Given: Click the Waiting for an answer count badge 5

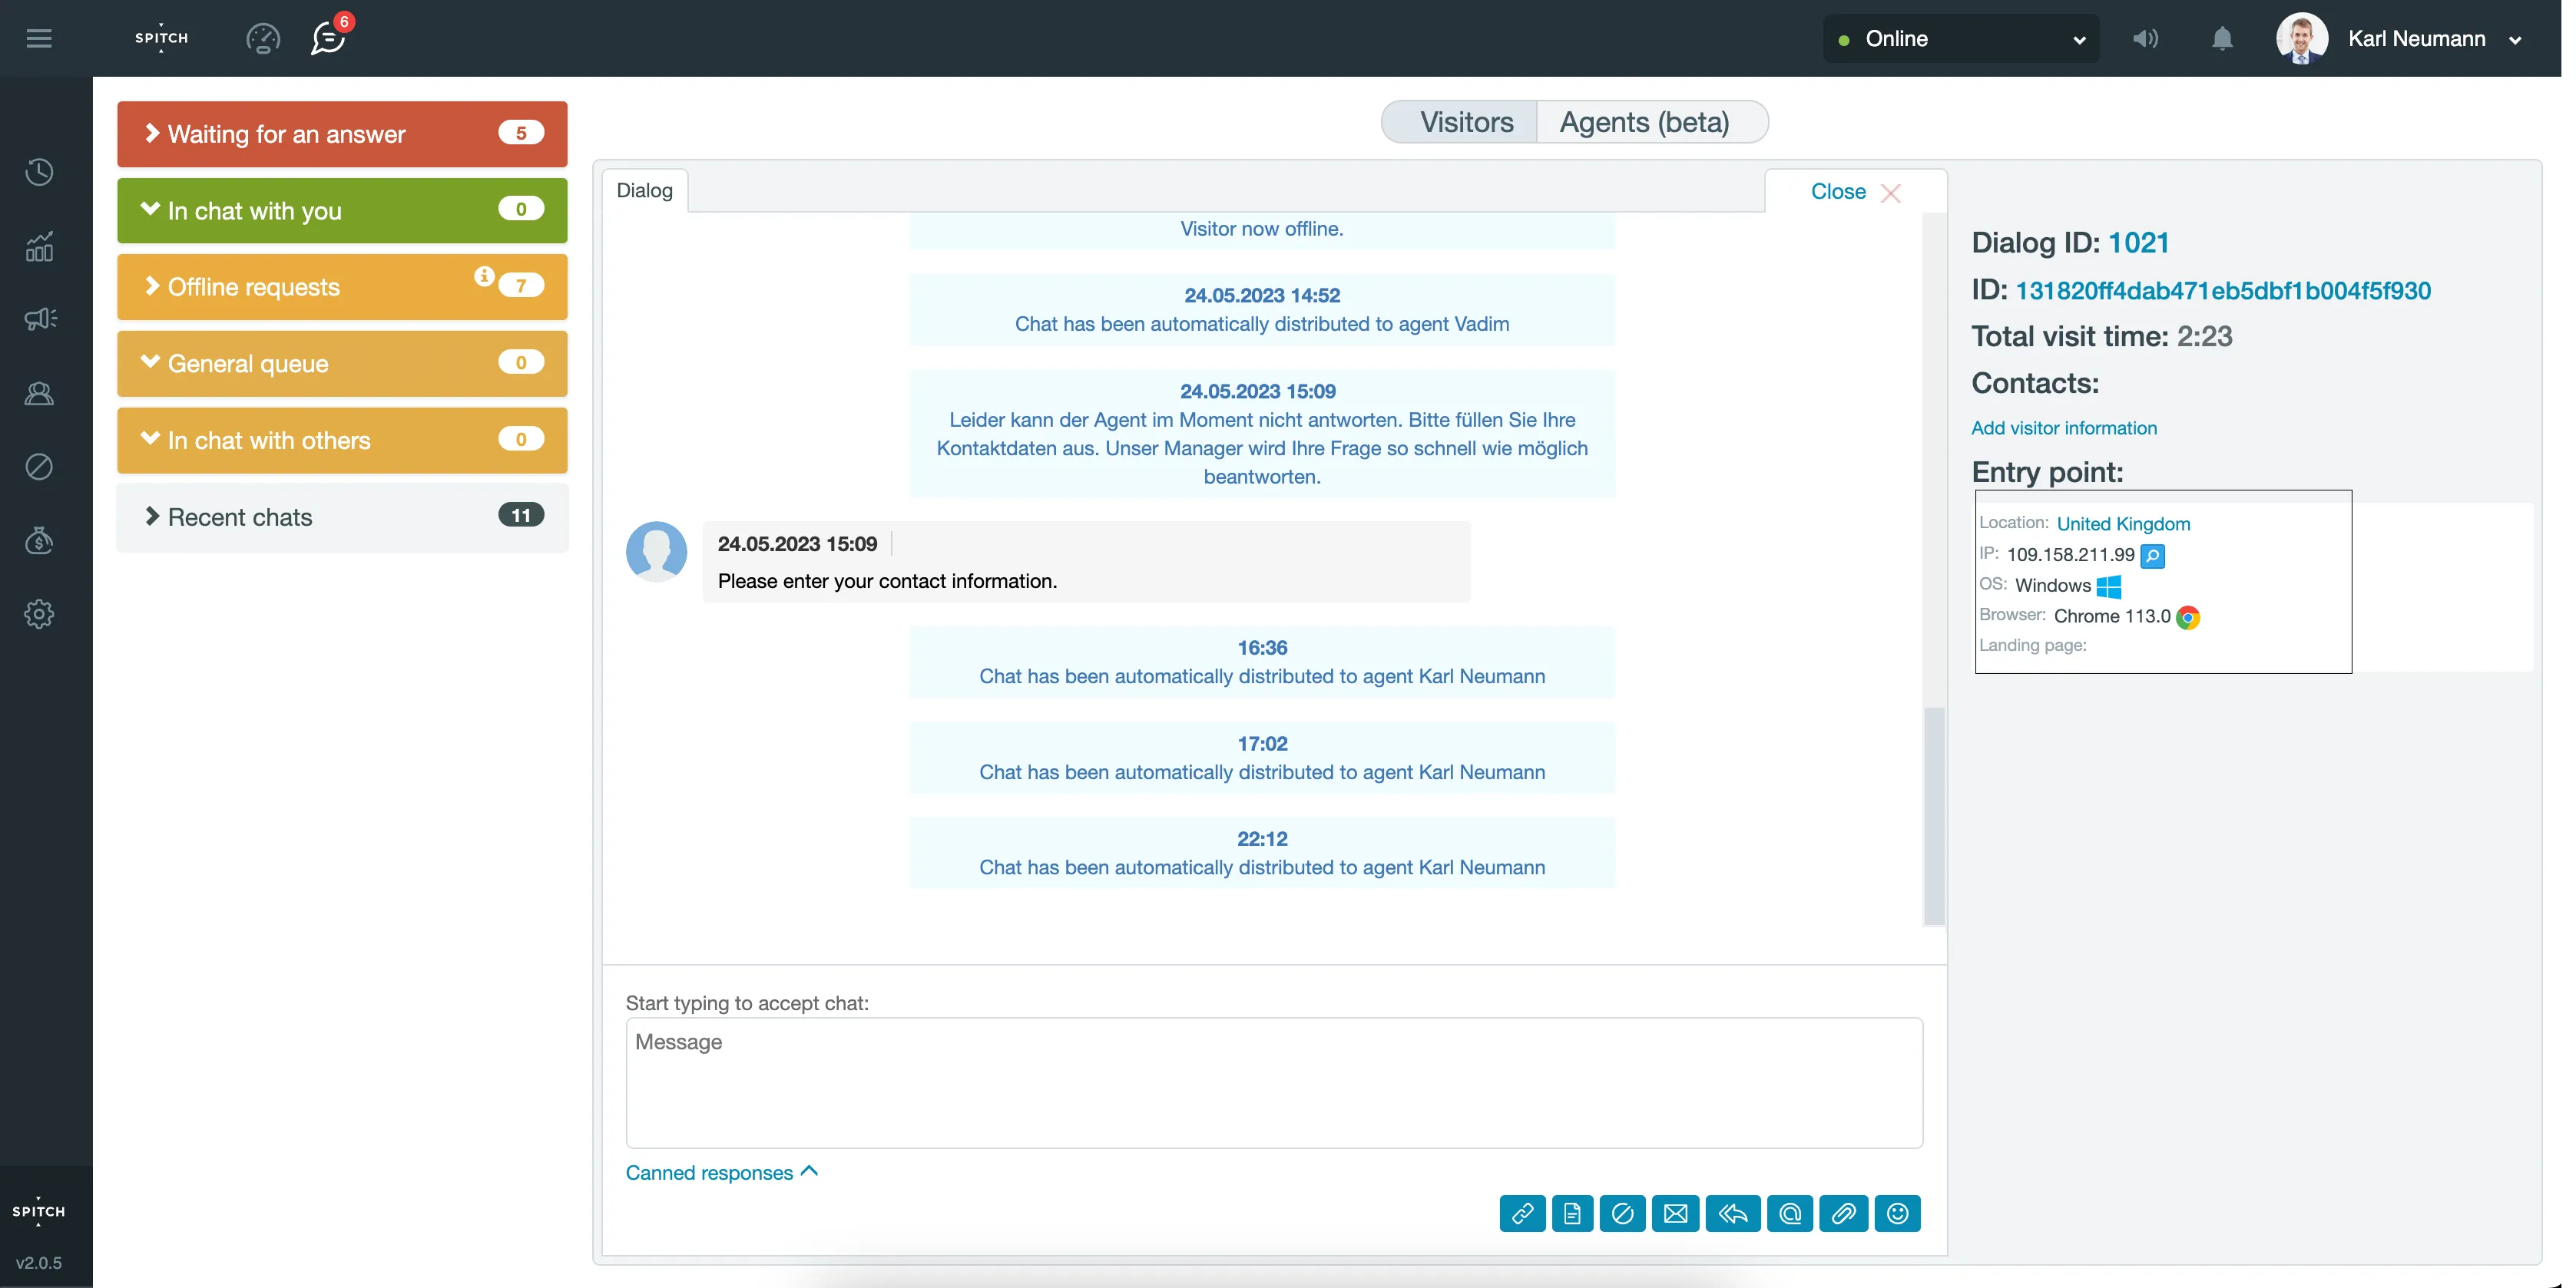Looking at the screenshot, I should [x=521, y=133].
